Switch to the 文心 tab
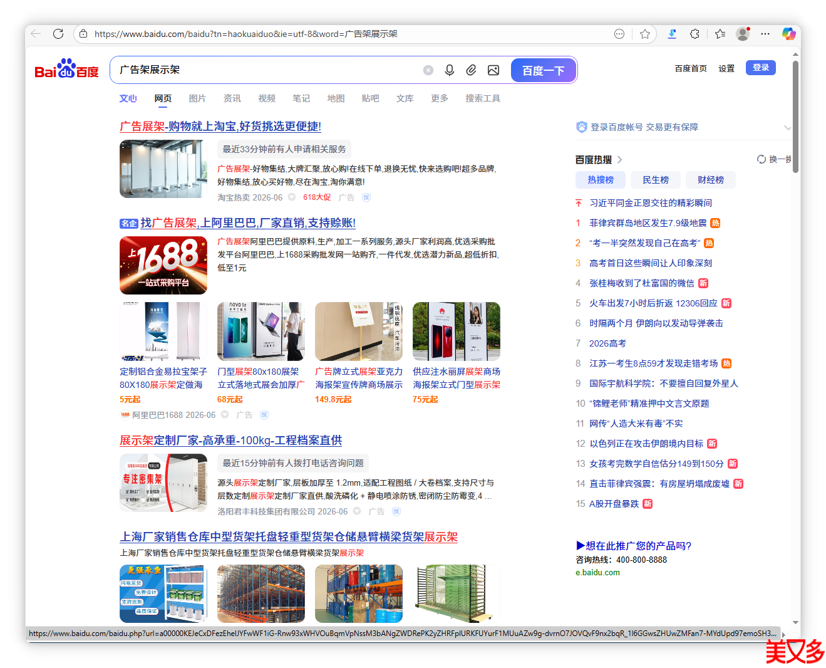826x668 pixels. tap(128, 98)
